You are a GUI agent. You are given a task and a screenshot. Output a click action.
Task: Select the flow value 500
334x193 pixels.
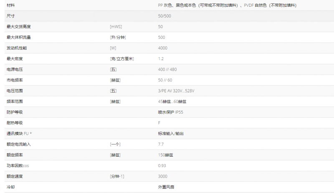[x=162, y=37]
